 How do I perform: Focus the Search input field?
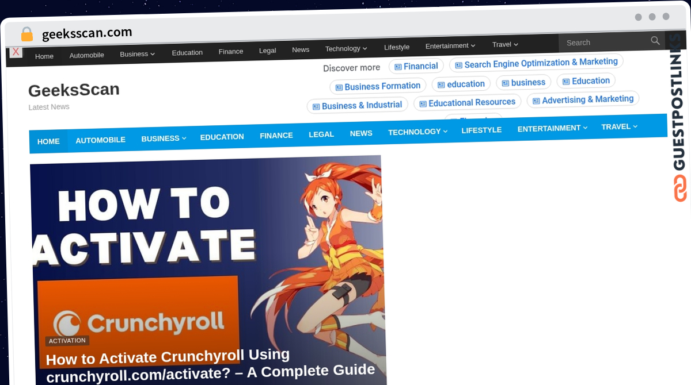click(x=605, y=43)
